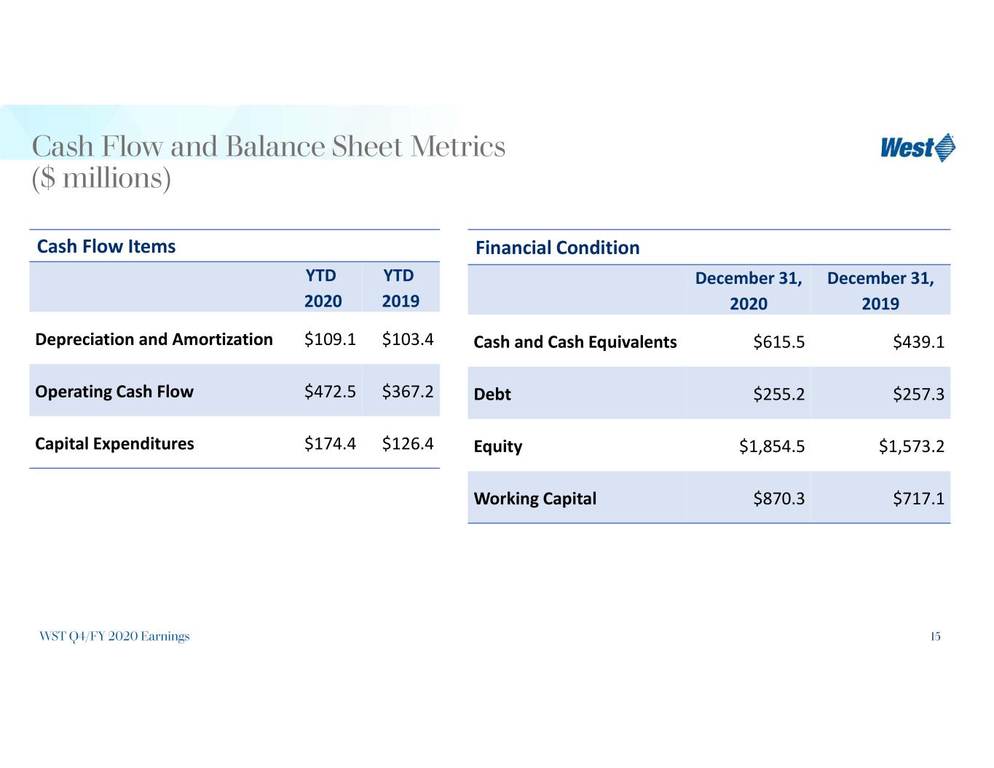Click the Cash Flow Items table header
Screen dimensions: 994x768
point(106,246)
